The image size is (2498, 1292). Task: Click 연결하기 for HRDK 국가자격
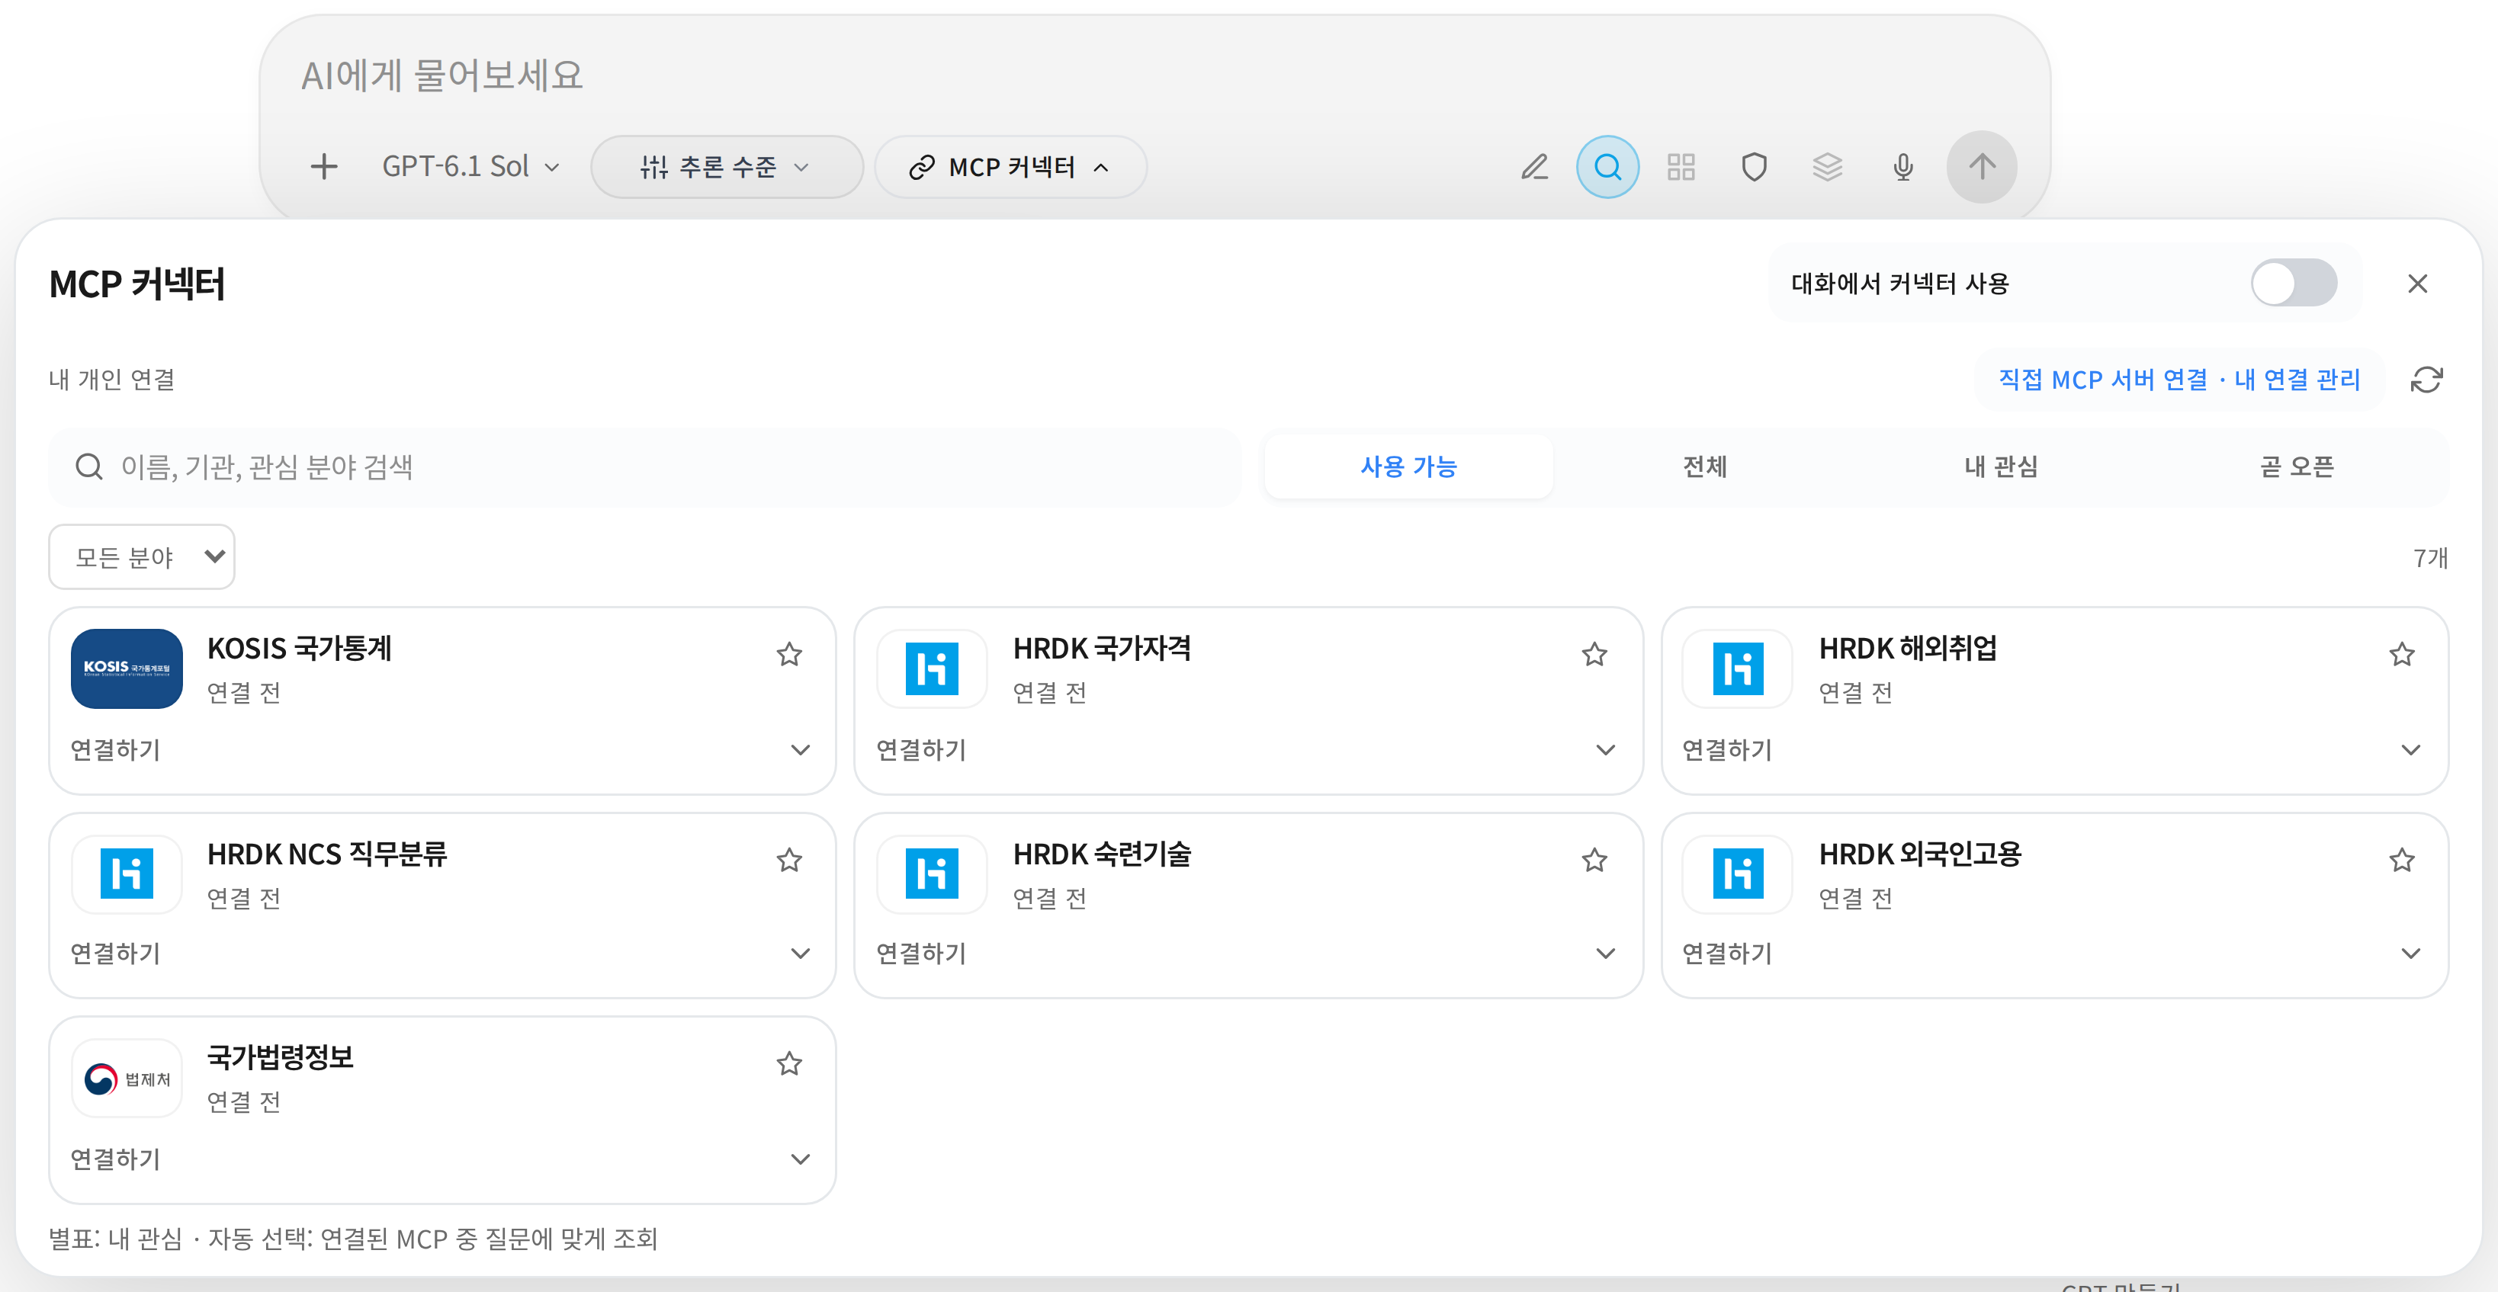921,749
